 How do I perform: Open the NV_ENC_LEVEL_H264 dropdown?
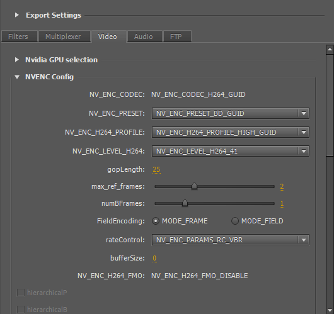click(x=230, y=151)
